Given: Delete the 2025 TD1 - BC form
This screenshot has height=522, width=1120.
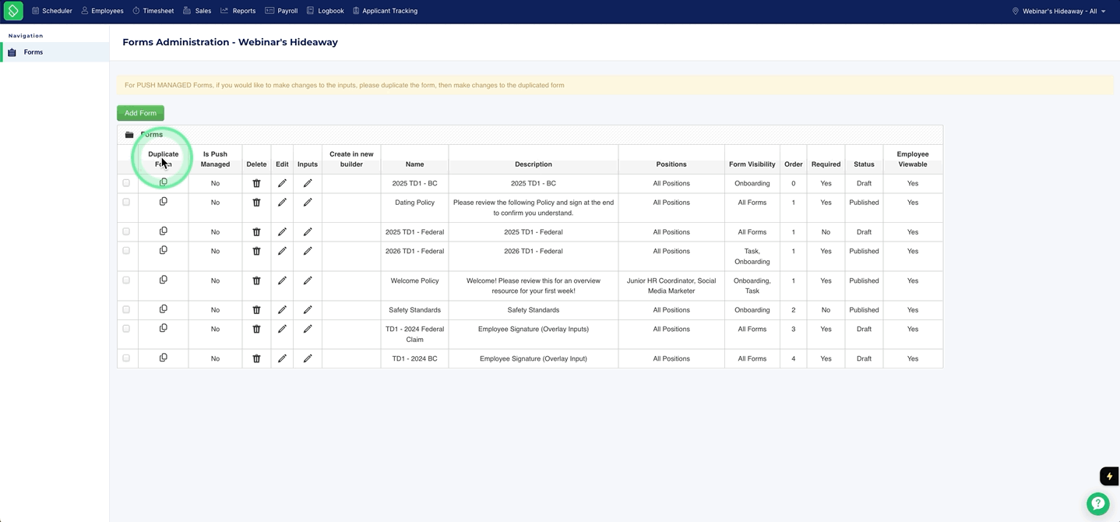Looking at the screenshot, I should point(256,183).
